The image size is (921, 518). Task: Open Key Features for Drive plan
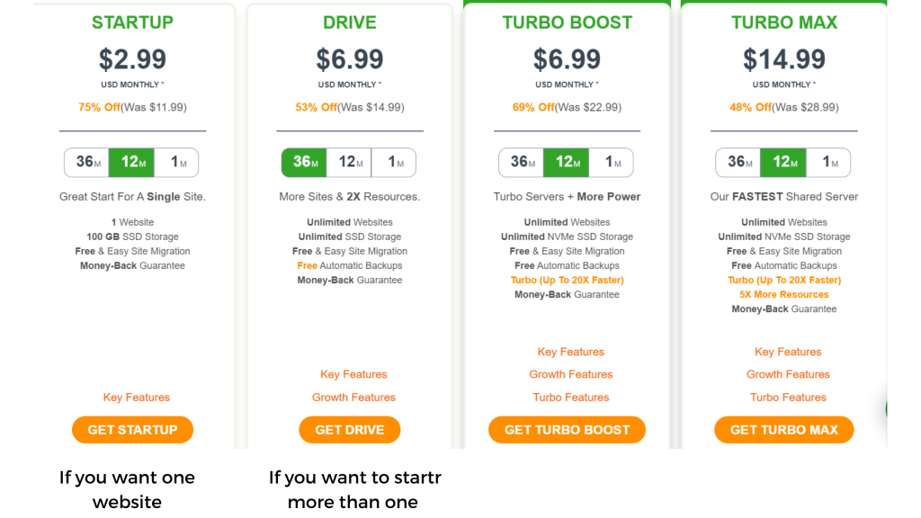pos(353,374)
